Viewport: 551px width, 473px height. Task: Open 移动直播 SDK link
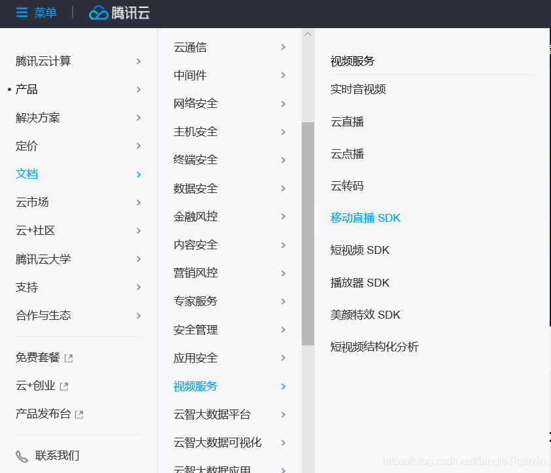[x=365, y=218]
